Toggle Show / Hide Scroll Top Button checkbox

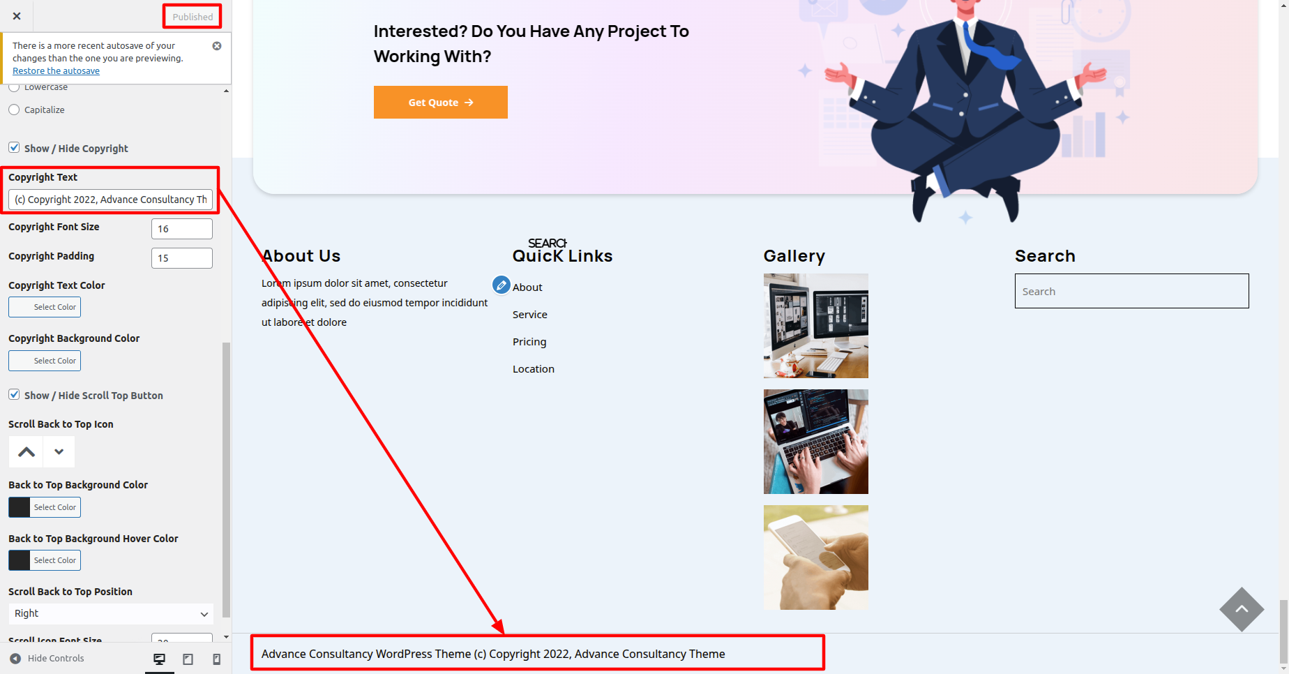pos(14,395)
